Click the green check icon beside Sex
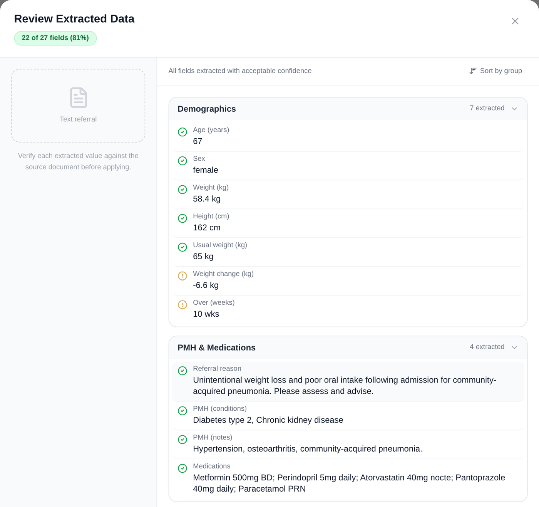The width and height of the screenshot is (539, 507). point(182,161)
